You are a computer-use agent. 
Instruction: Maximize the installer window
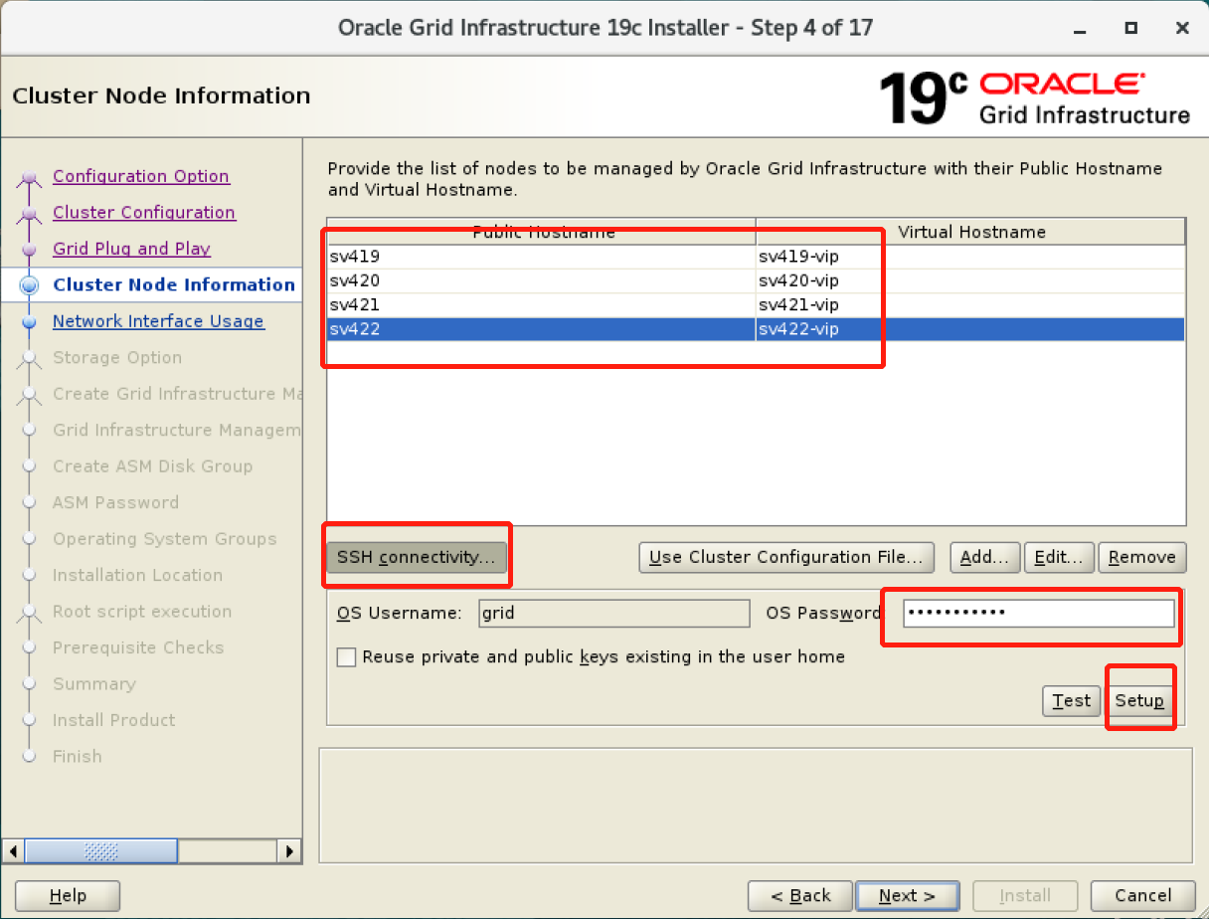coord(1130,28)
